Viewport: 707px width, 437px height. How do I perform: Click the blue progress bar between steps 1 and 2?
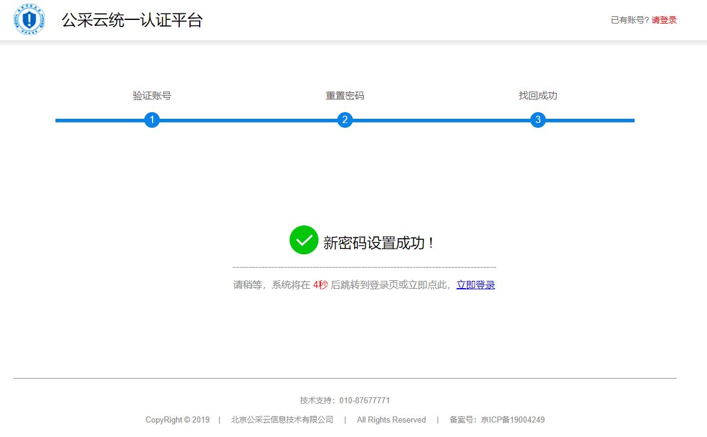[x=247, y=121]
